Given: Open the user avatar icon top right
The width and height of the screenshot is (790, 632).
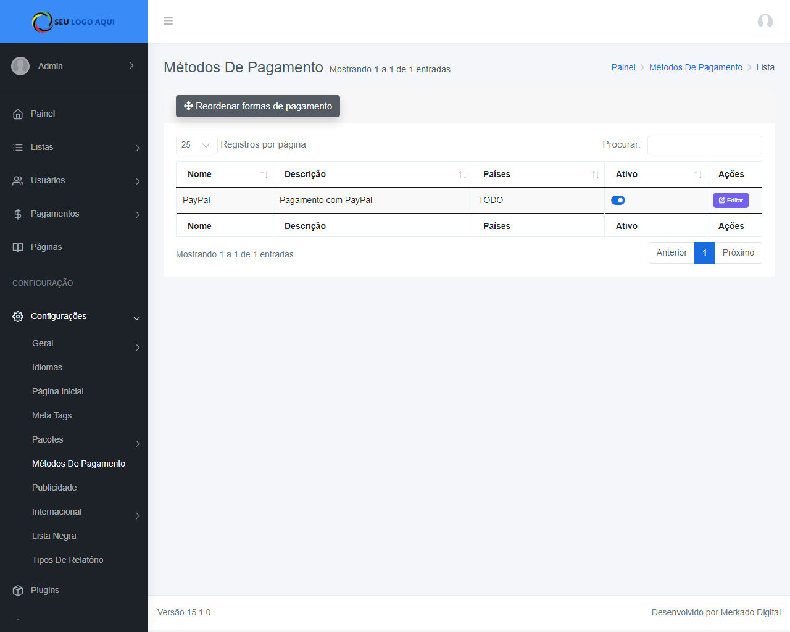Looking at the screenshot, I should click(765, 22).
